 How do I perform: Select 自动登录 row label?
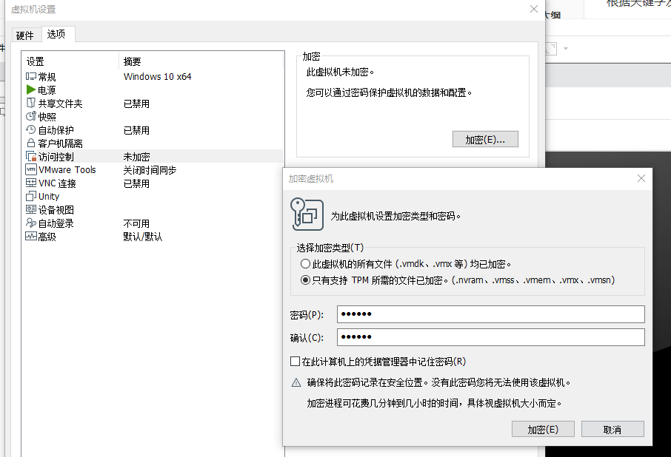pyautogui.click(x=56, y=223)
